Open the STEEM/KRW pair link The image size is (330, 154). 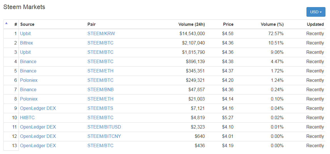101,33
